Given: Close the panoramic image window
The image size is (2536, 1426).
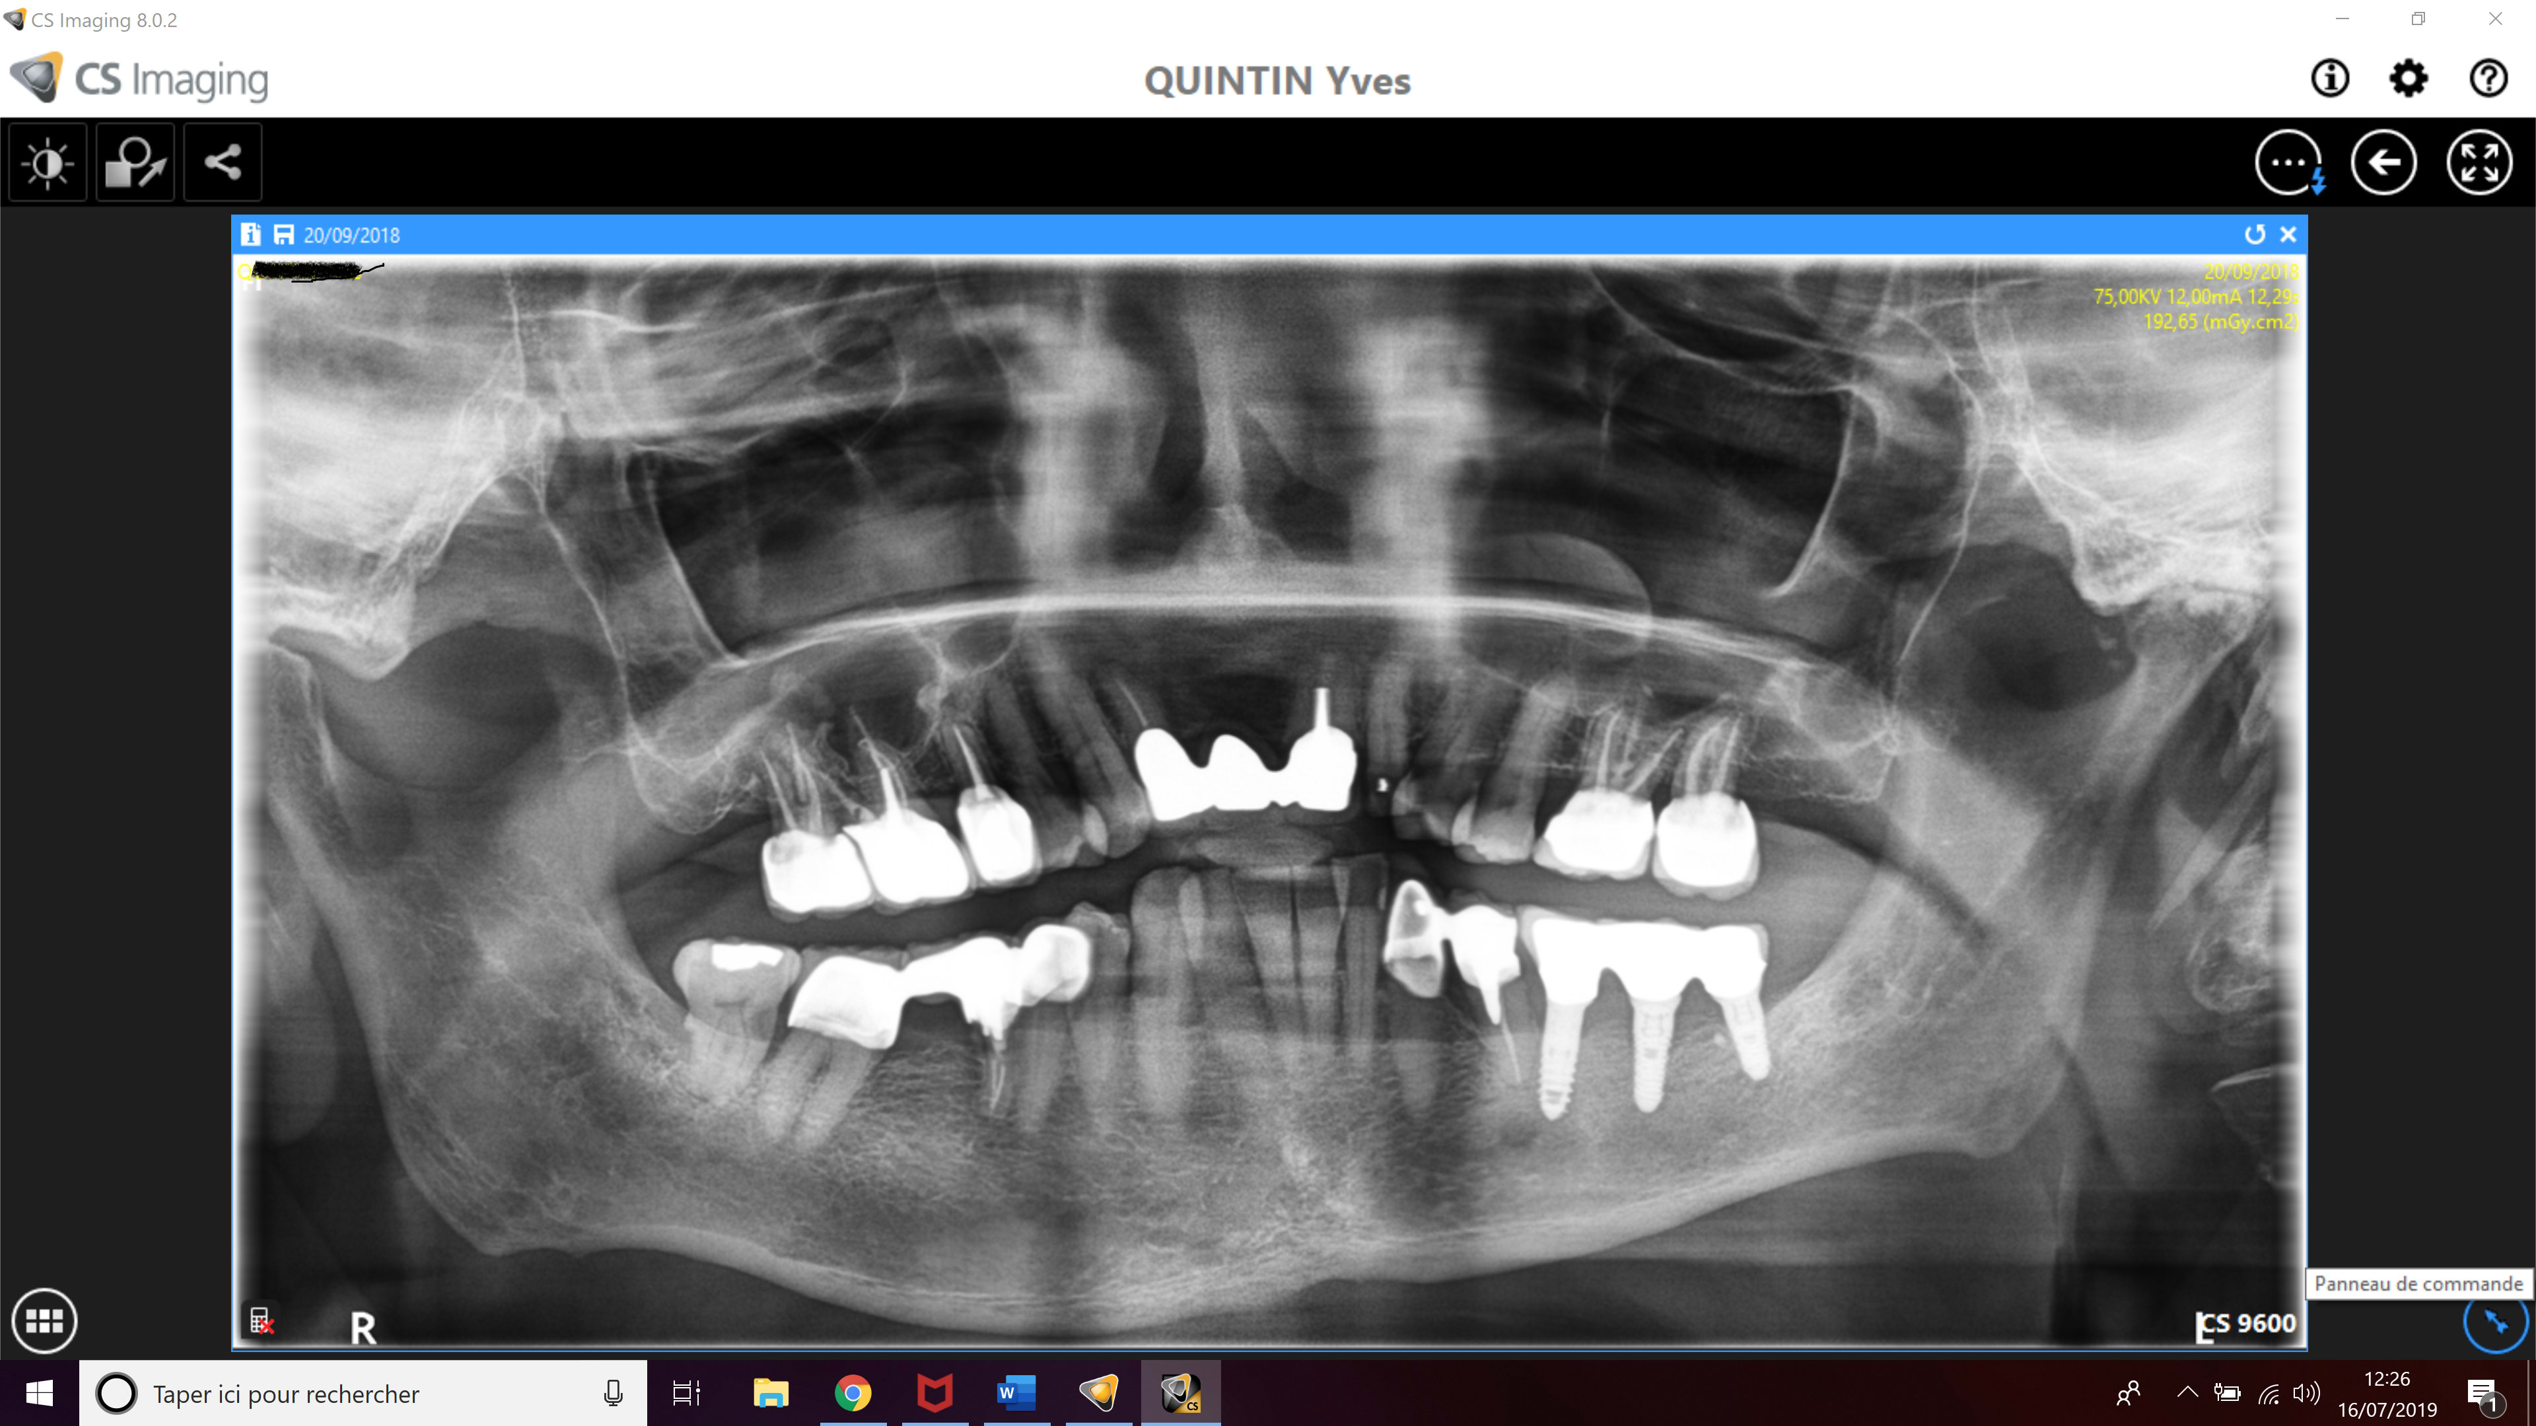Looking at the screenshot, I should [2288, 234].
